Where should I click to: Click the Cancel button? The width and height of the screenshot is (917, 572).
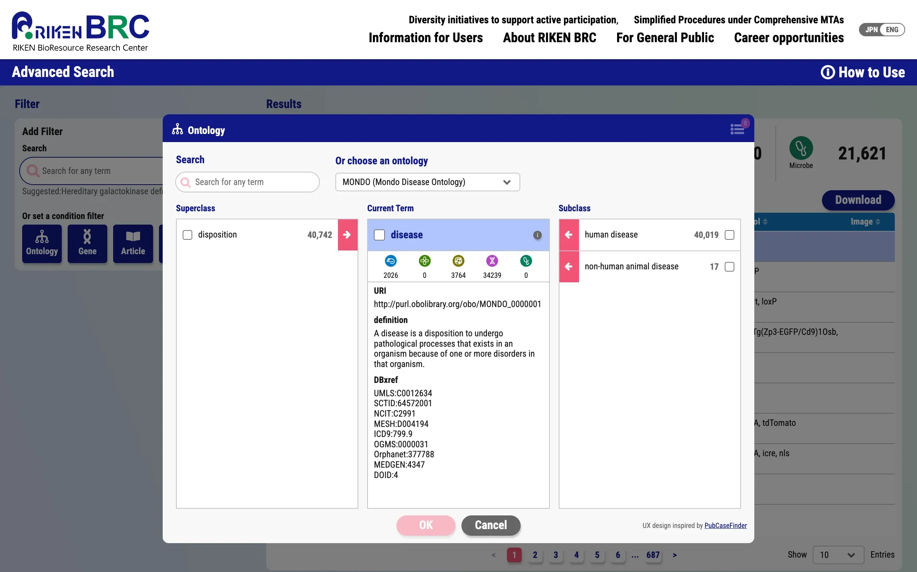pyautogui.click(x=491, y=525)
